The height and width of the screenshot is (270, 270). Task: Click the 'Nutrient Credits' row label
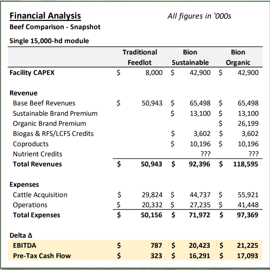tap(38, 154)
